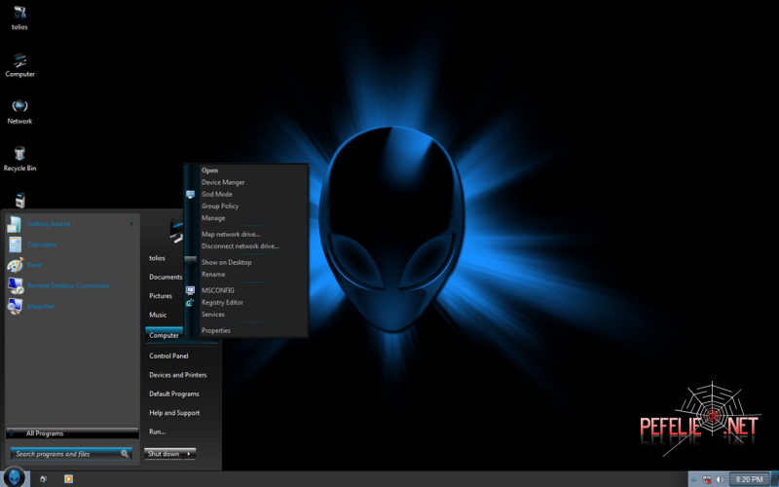Open Pictures from Start menu
Image resolution: width=779 pixels, height=487 pixels.
point(161,296)
